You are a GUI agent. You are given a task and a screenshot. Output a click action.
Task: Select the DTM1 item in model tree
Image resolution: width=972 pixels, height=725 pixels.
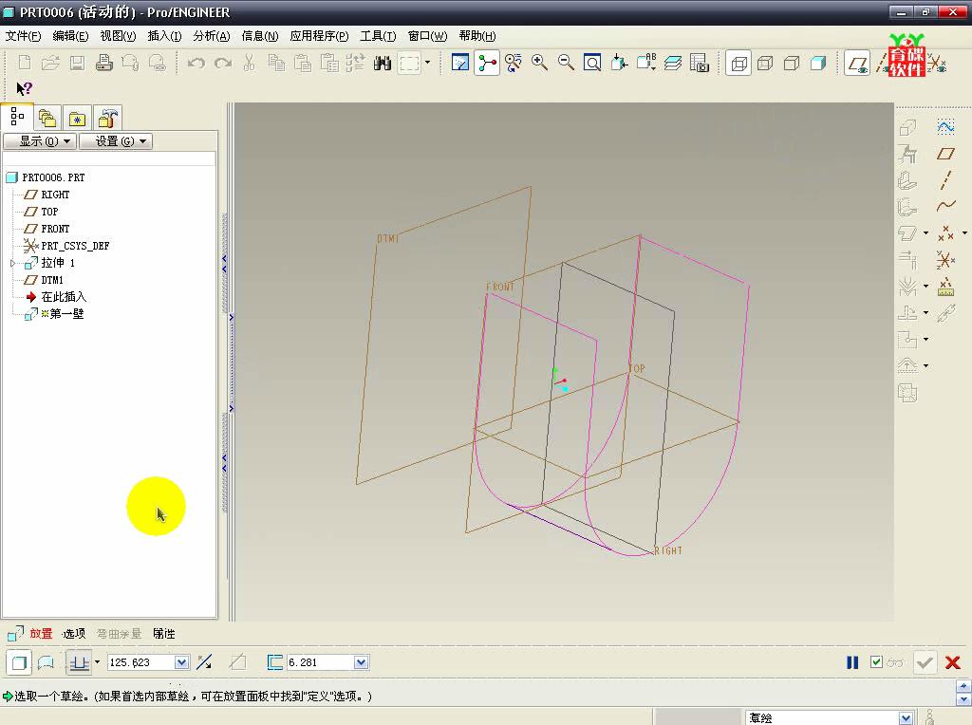coord(52,280)
